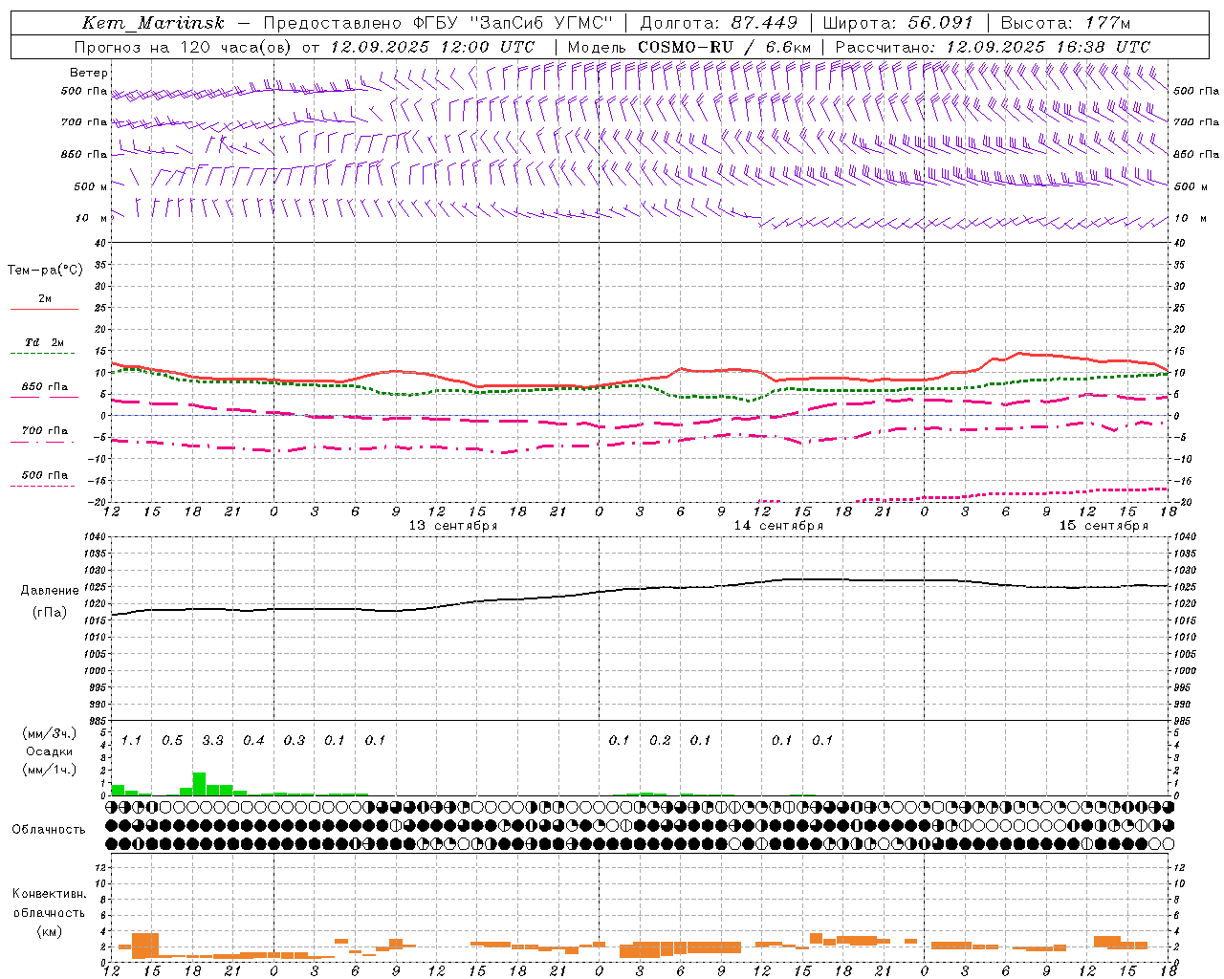This screenshot has height=979, width=1224.
Task: Click the tallest green precipitation bar under 3.3
Action: click(x=199, y=784)
